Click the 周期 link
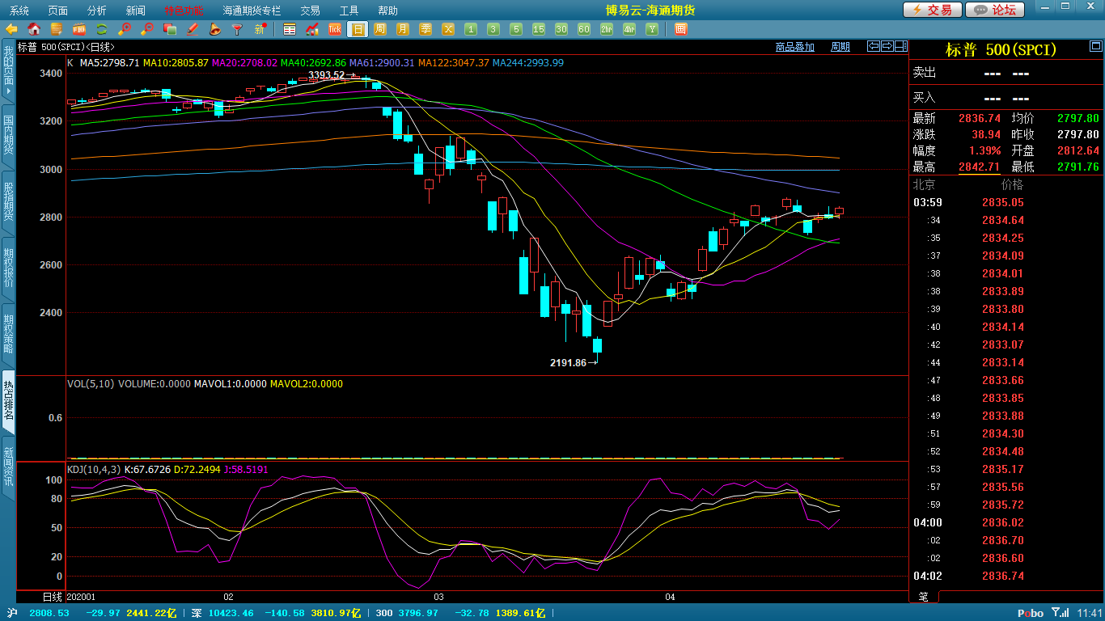Screen dimensions: 1105x621 point(840,47)
